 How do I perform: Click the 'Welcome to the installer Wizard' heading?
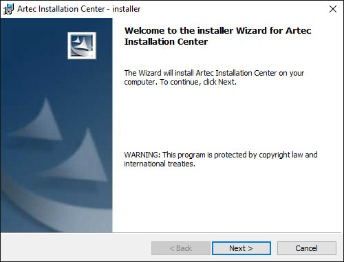point(217,36)
